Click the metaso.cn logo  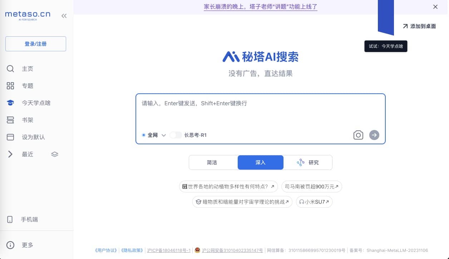point(28,15)
